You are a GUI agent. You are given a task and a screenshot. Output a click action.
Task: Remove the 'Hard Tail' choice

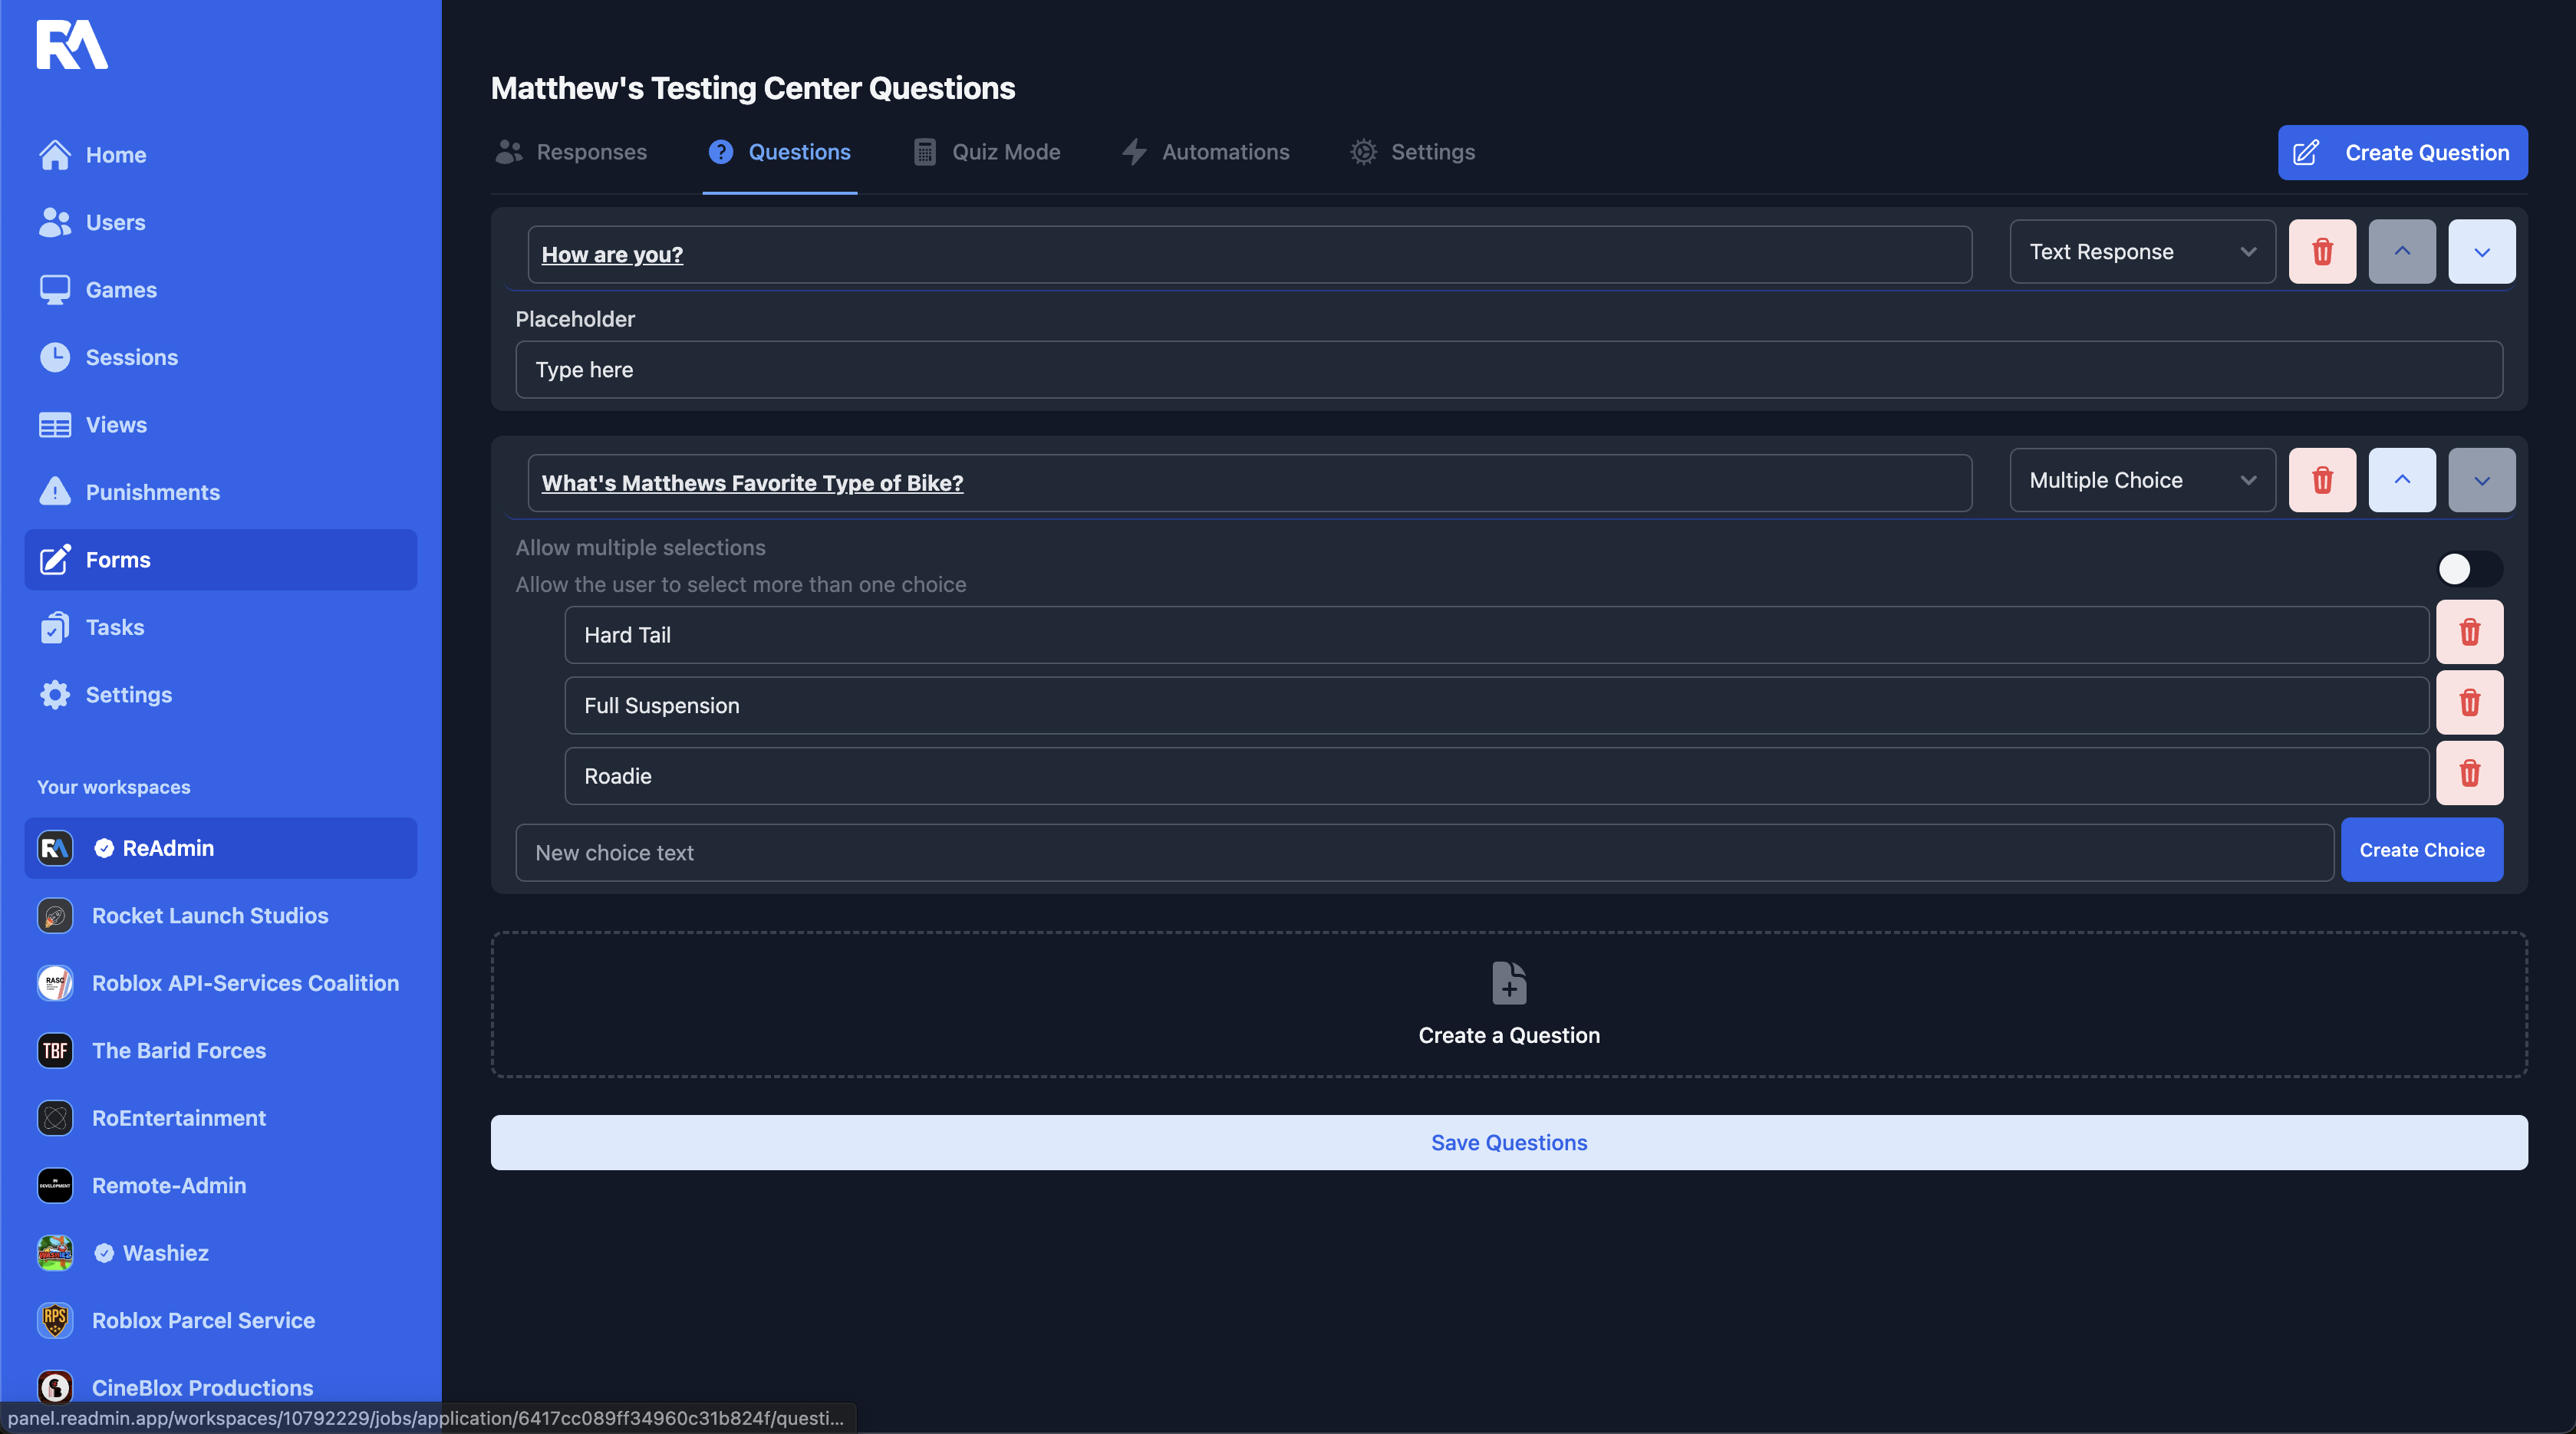[x=2469, y=633]
